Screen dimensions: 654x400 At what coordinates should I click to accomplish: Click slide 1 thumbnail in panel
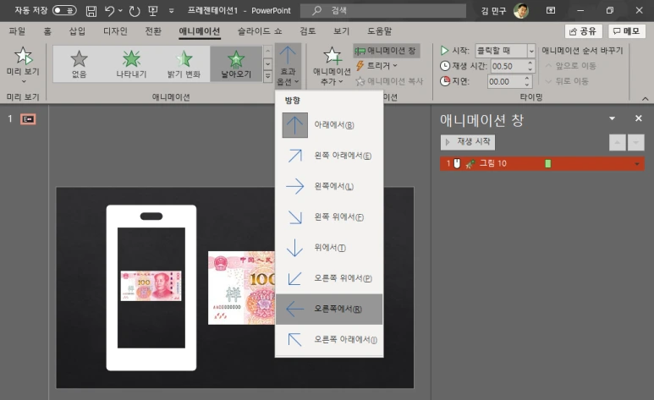coord(28,119)
